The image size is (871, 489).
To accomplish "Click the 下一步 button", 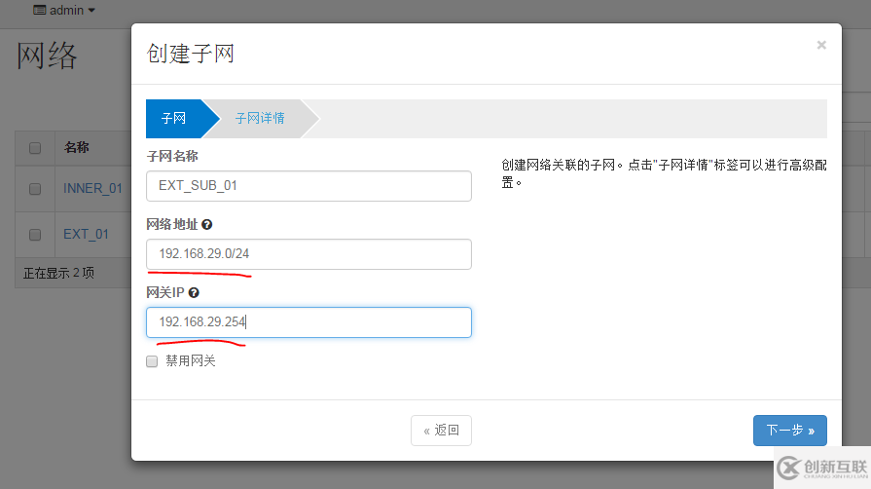I will click(790, 430).
